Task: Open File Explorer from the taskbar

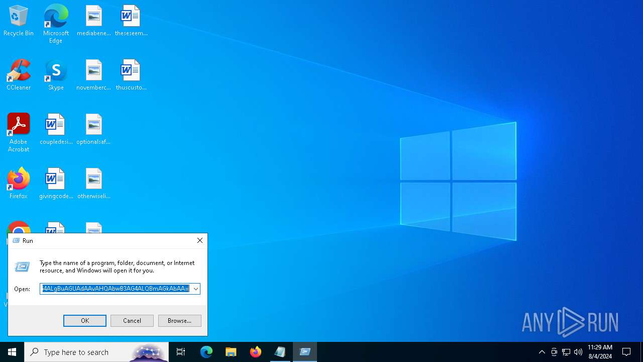Action: click(x=231, y=352)
